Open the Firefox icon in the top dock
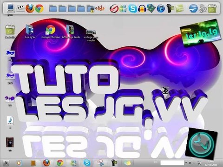223x167 pixels. tap(30, 8)
